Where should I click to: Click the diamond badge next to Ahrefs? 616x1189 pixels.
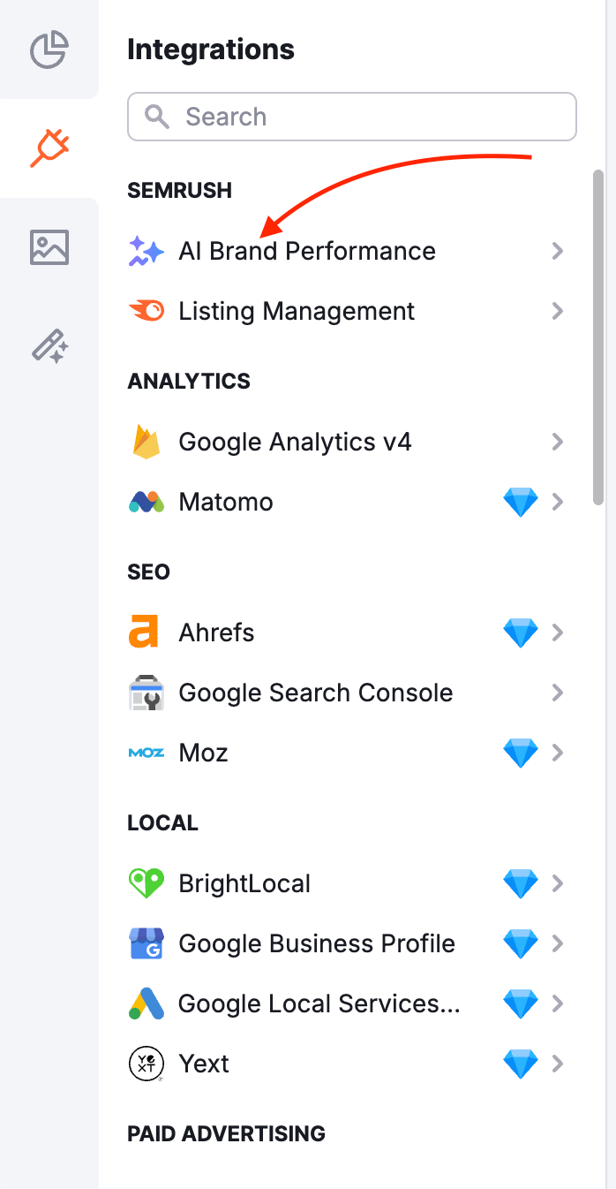pos(521,632)
